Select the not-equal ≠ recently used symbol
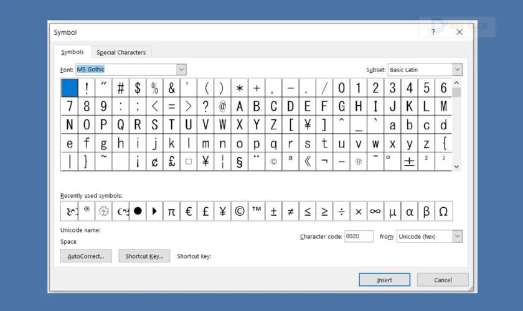Image resolution: width=523 pixels, height=311 pixels. pos(291,211)
